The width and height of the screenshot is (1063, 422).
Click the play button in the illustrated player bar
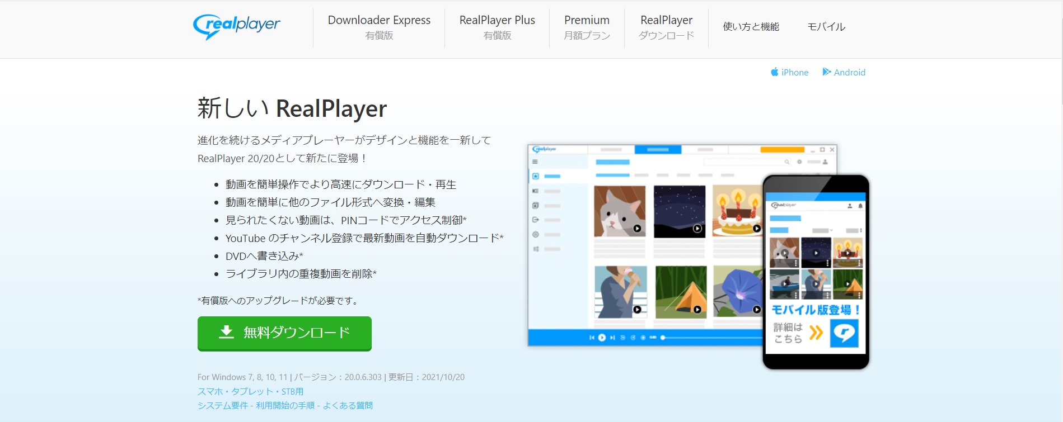602,338
